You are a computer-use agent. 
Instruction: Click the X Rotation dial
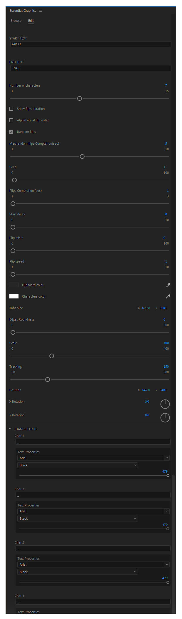point(165,404)
